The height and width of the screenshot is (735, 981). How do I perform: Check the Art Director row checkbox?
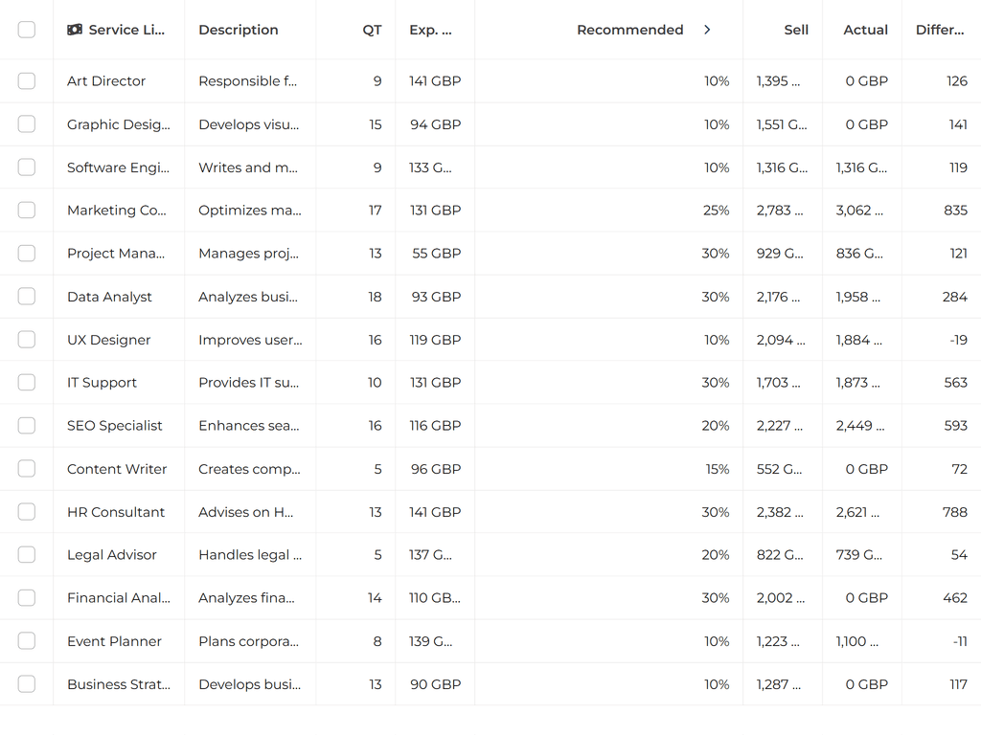(27, 81)
